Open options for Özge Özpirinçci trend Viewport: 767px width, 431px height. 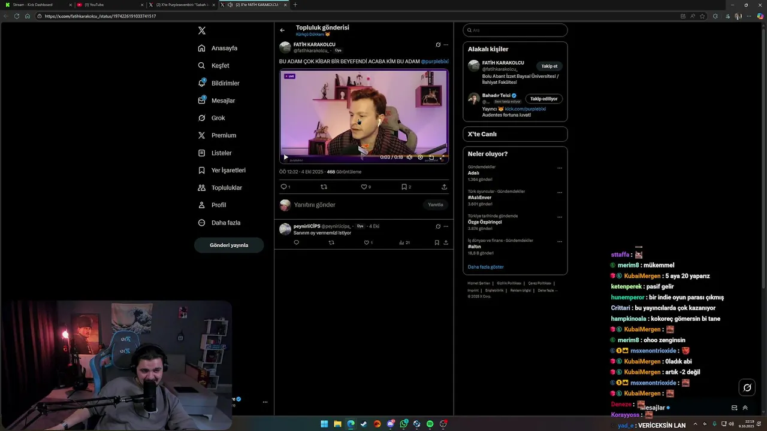click(560, 217)
